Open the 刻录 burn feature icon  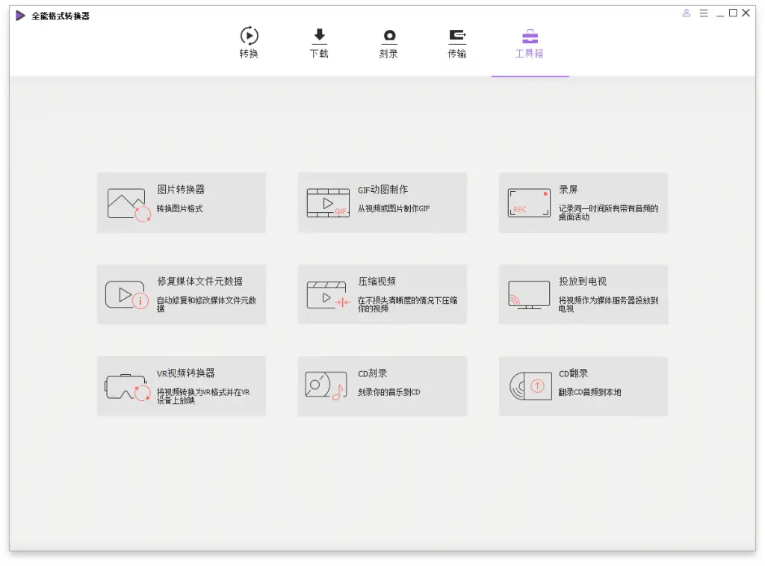coord(388,35)
